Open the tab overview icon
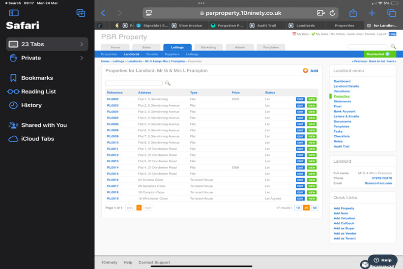The height and width of the screenshot is (269, 403). point(391,13)
